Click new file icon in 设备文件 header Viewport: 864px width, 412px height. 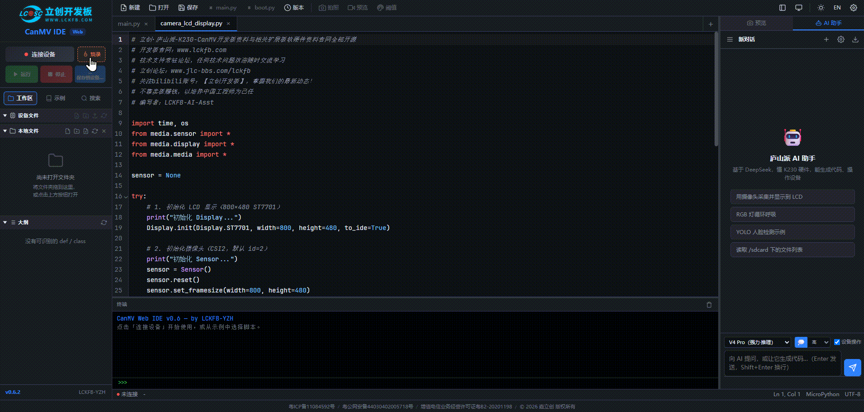tap(77, 116)
